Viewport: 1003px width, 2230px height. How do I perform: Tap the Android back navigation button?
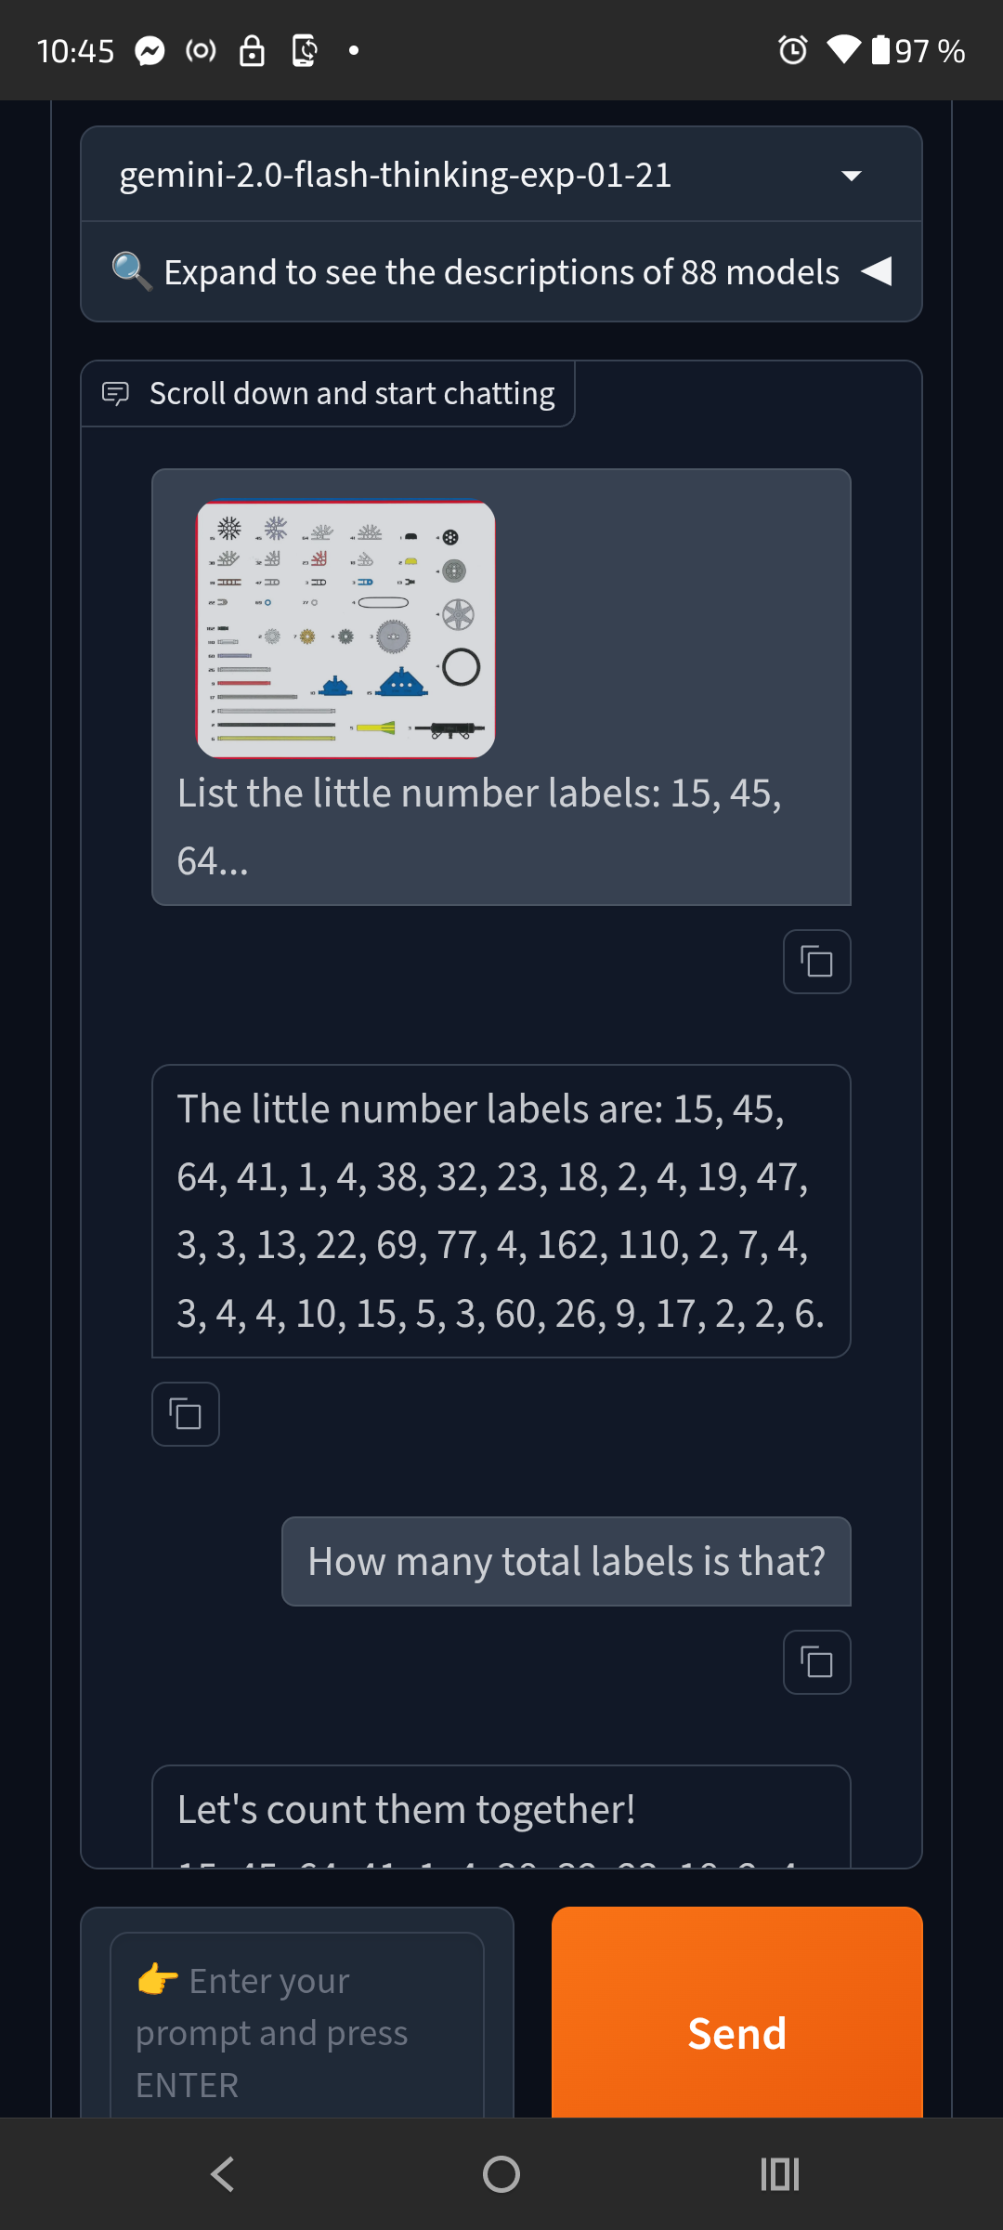coord(223,2174)
